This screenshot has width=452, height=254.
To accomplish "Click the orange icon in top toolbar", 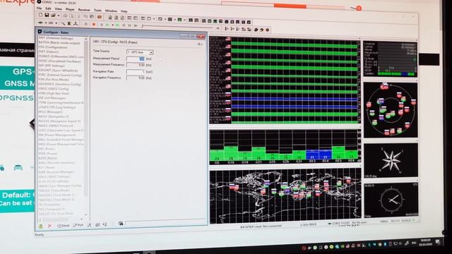I will point(100,17).
